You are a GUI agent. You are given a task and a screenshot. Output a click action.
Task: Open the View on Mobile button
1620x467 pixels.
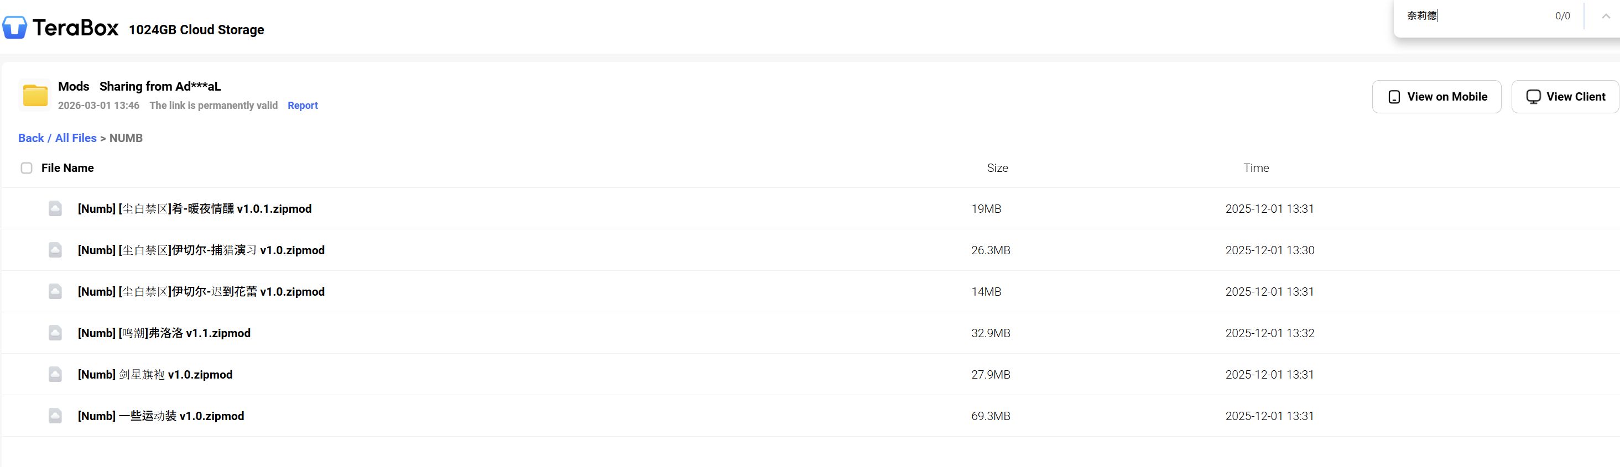pyautogui.click(x=1436, y=97)
